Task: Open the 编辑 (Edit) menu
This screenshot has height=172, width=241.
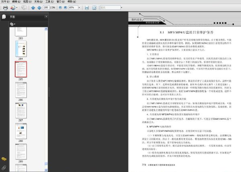Action: 16,2
